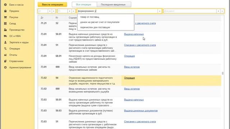Sort by the Дт column header
Viewport: 230px width, 129px height.
pyautogui.click(x=45, y=18)
